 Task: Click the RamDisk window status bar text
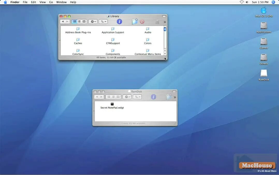click(134, 123)
